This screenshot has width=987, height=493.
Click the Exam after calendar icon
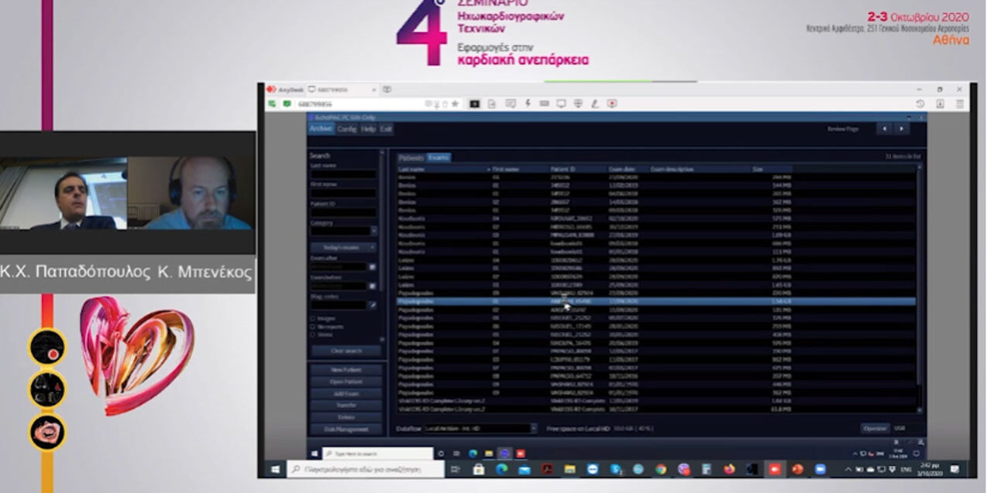372,267
